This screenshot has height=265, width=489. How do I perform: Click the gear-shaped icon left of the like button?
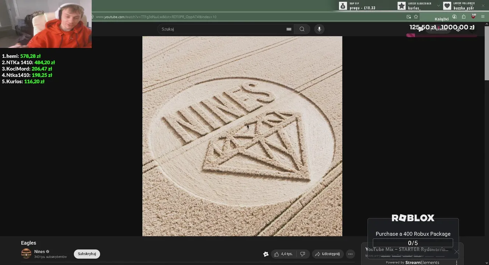pos(266,254)
